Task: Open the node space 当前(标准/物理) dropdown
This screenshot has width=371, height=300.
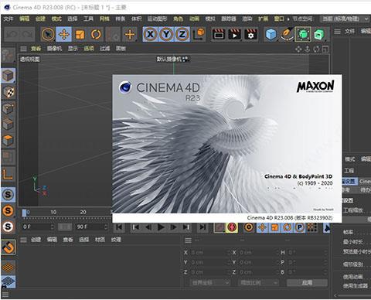Action: (345, 19)
